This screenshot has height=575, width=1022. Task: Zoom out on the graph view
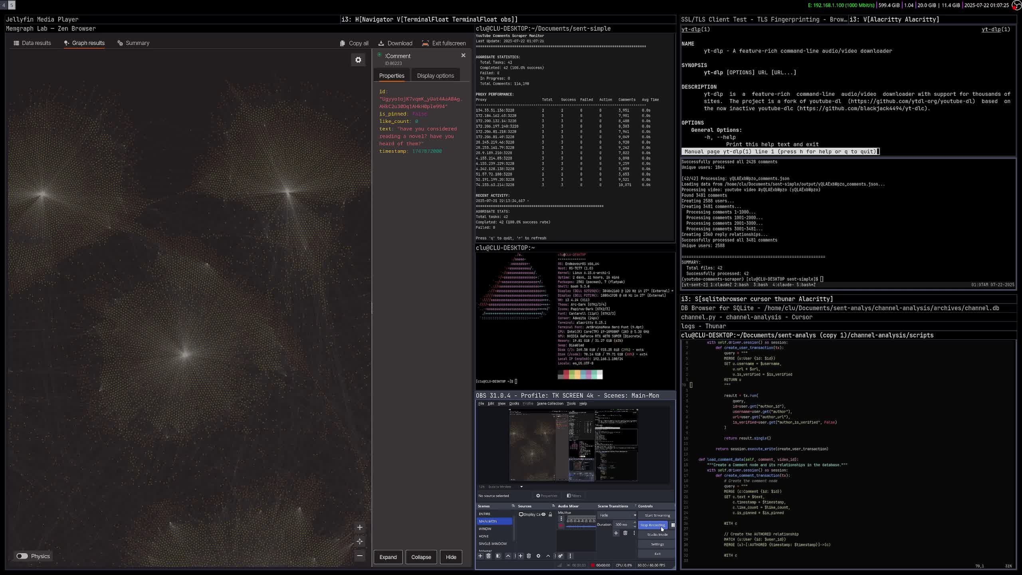(360, 555)
